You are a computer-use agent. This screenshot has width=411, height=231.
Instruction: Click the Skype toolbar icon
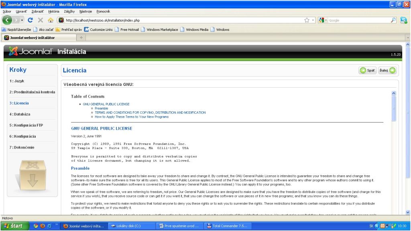(404, 20)
